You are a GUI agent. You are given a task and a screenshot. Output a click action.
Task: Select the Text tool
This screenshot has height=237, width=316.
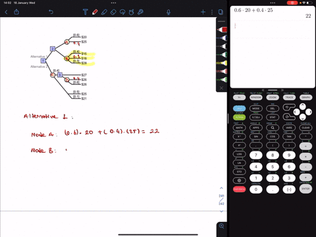pos(86,12)
